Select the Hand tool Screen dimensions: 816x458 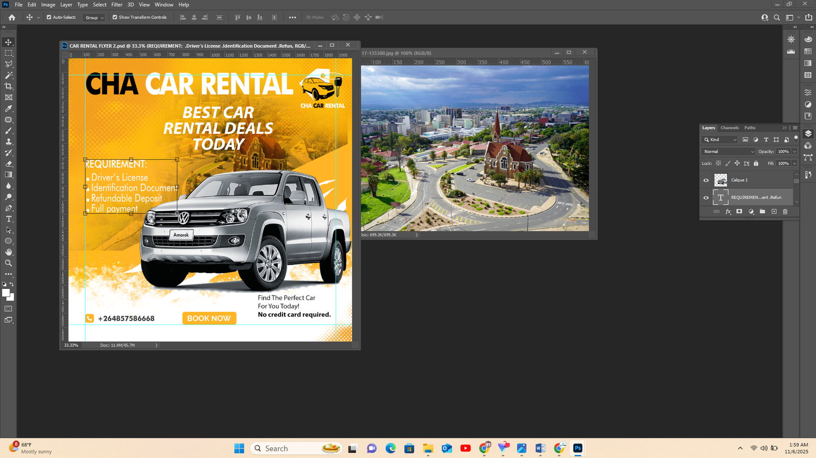[x=9, y=252]
